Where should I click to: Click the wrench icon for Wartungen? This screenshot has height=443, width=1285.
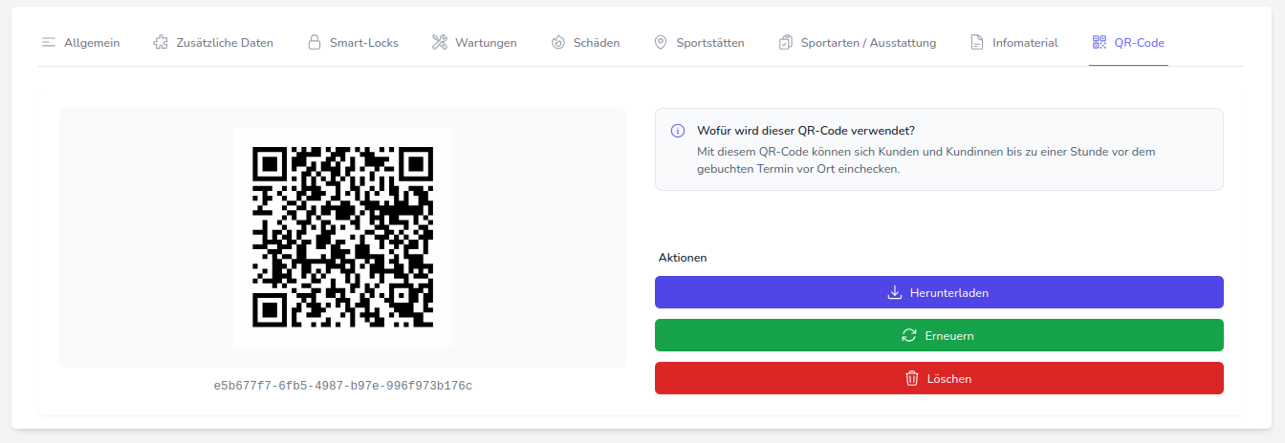(x=440, y=43)
